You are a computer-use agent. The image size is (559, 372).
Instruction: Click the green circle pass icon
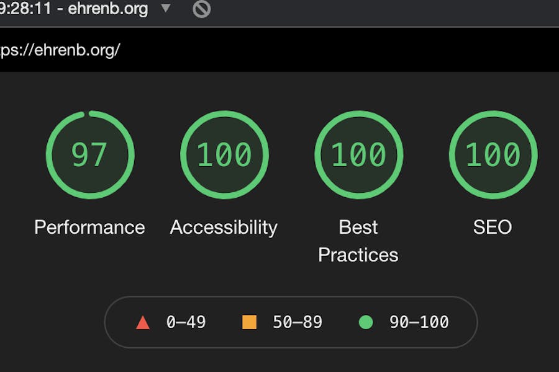click(x=366, y=322)
